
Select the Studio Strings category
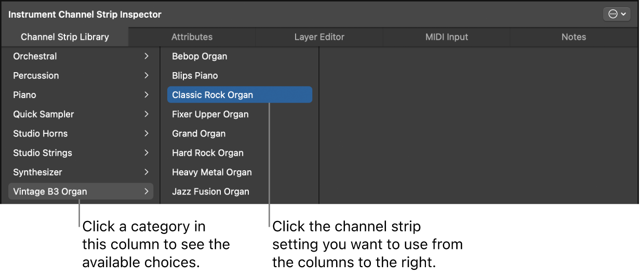pos(81,153)
